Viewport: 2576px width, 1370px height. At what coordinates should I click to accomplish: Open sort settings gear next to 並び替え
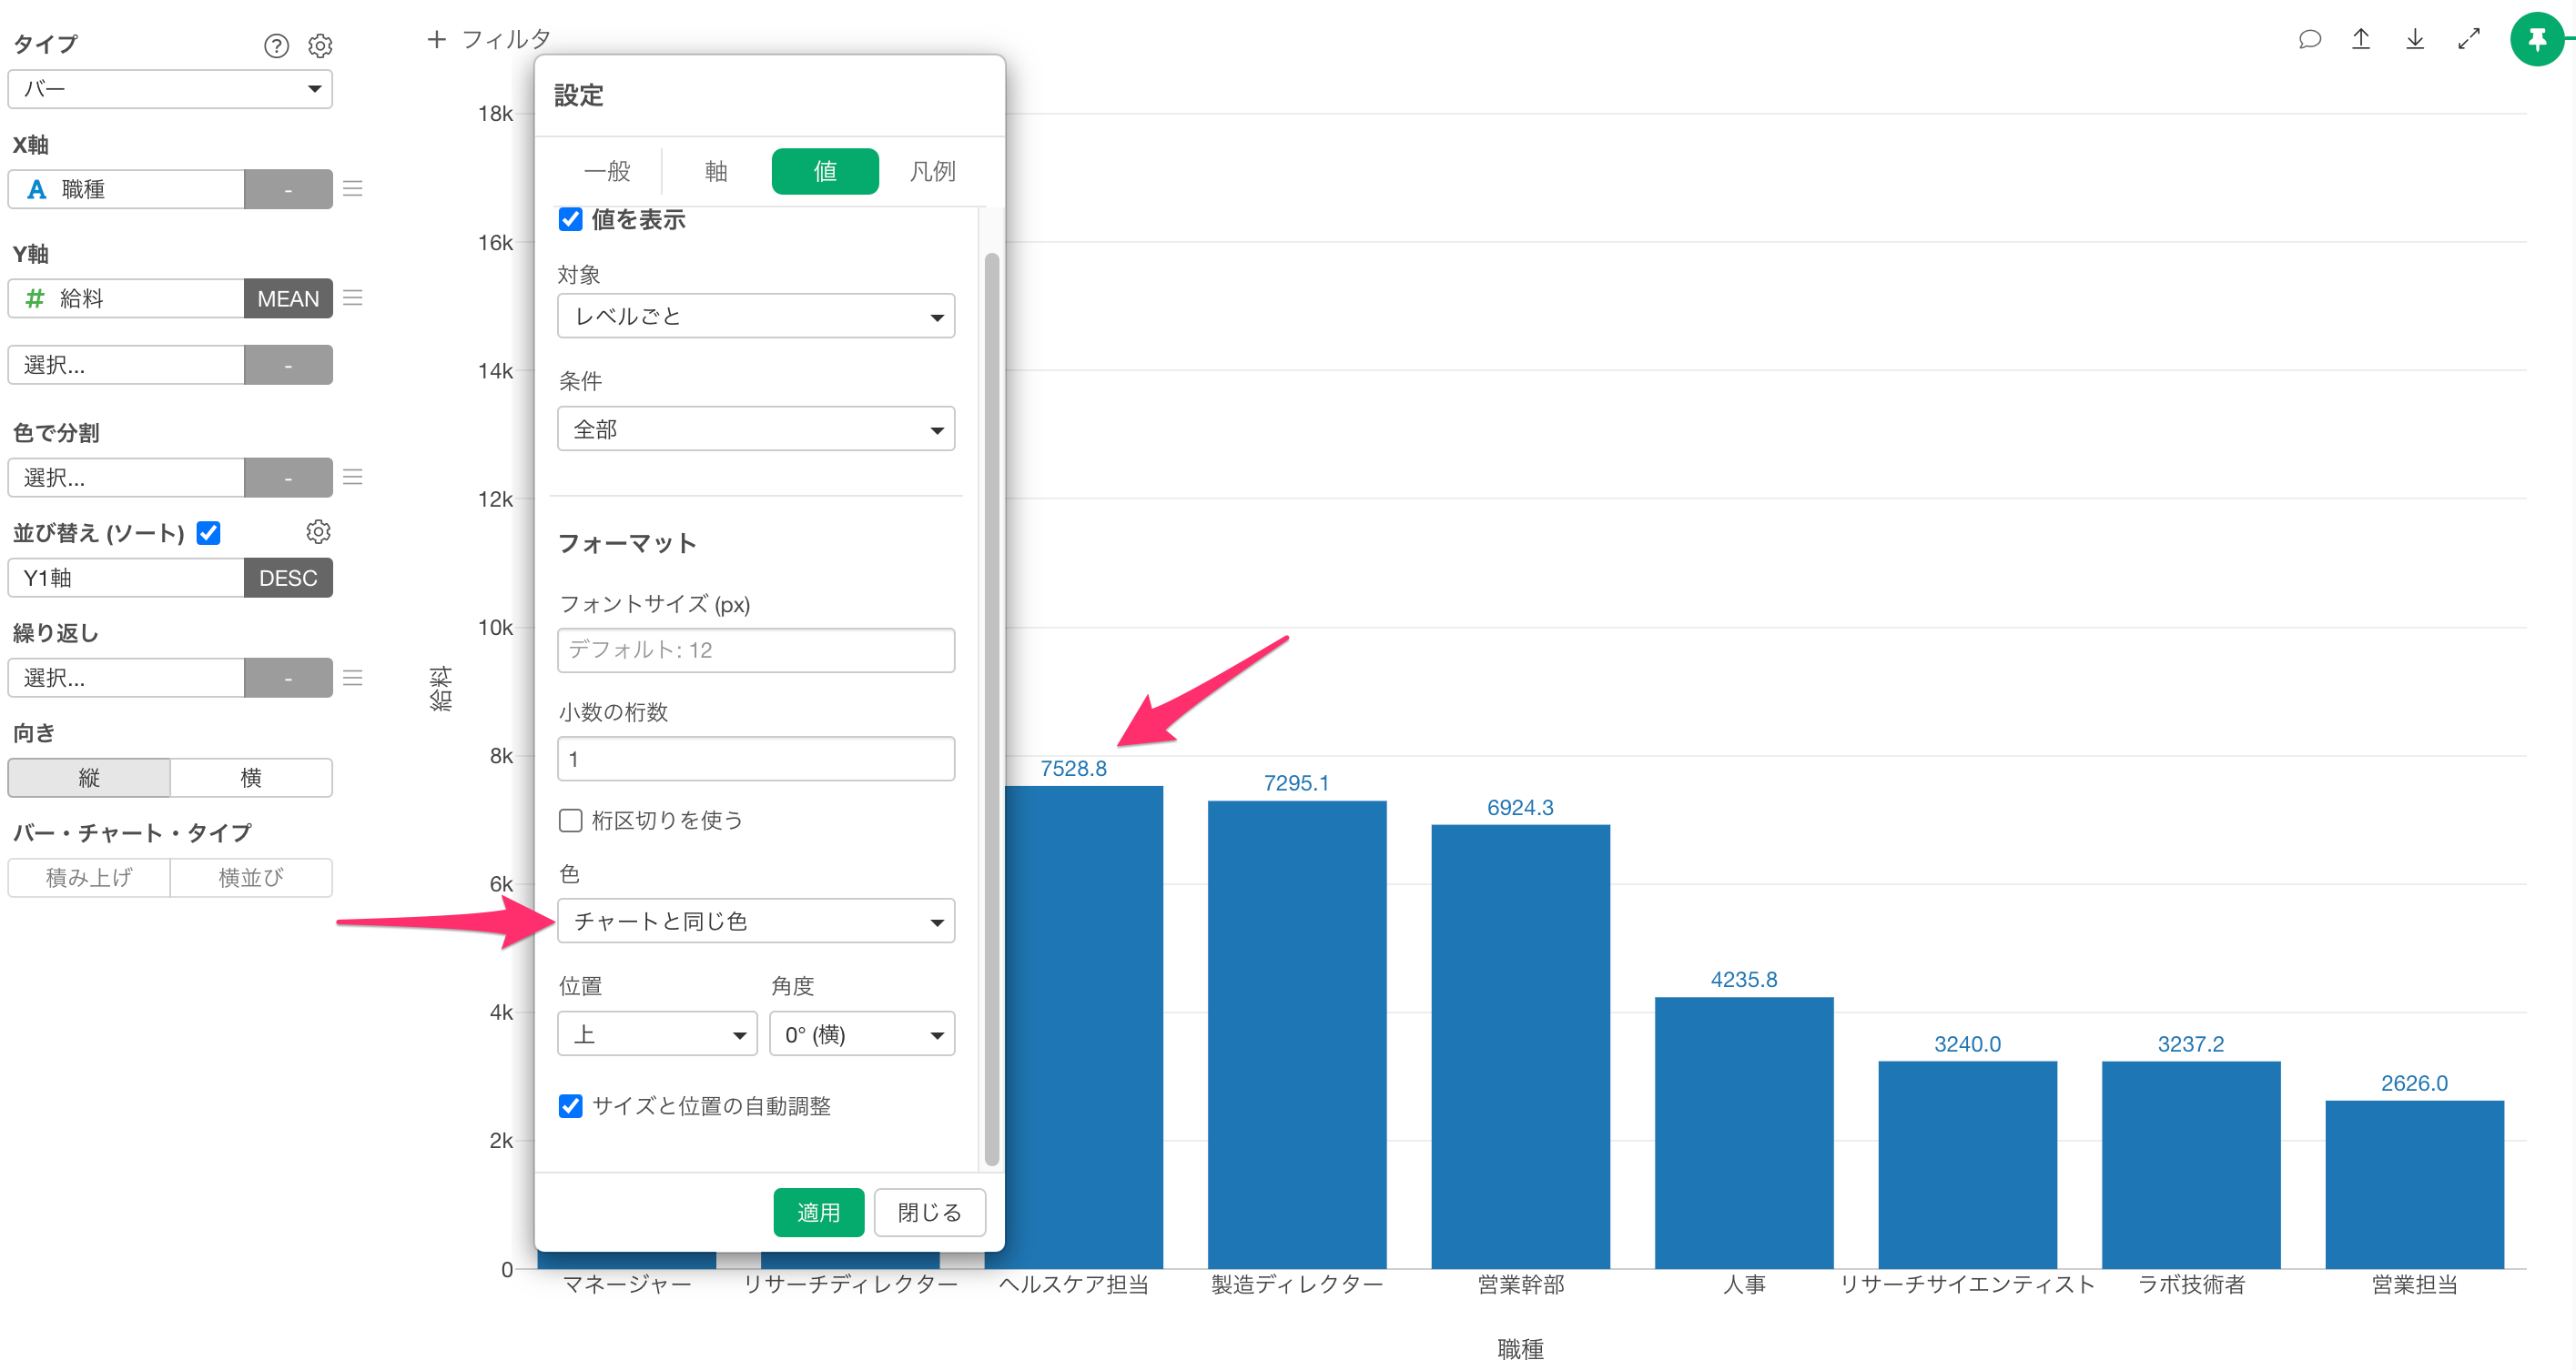319,531
